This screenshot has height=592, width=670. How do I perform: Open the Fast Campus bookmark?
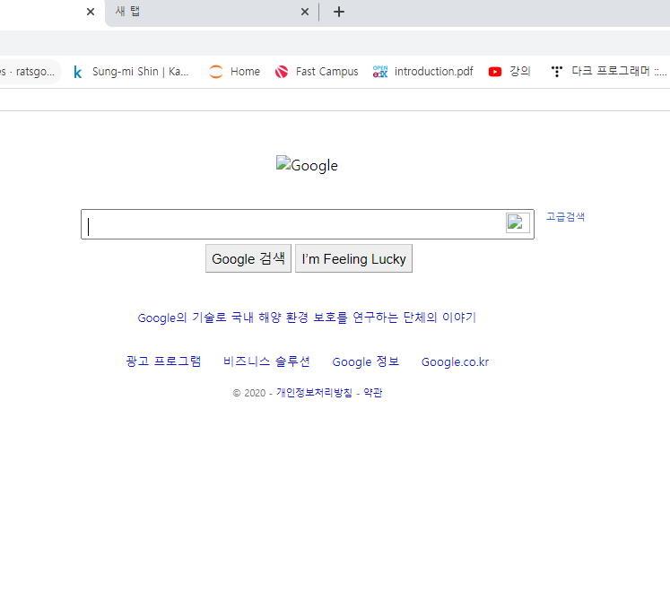click(x=317, y=72)
